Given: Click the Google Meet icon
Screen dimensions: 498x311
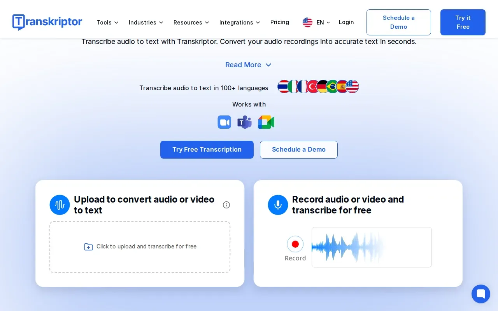Looking at the screenshot, I should click(x=266, y=122).
